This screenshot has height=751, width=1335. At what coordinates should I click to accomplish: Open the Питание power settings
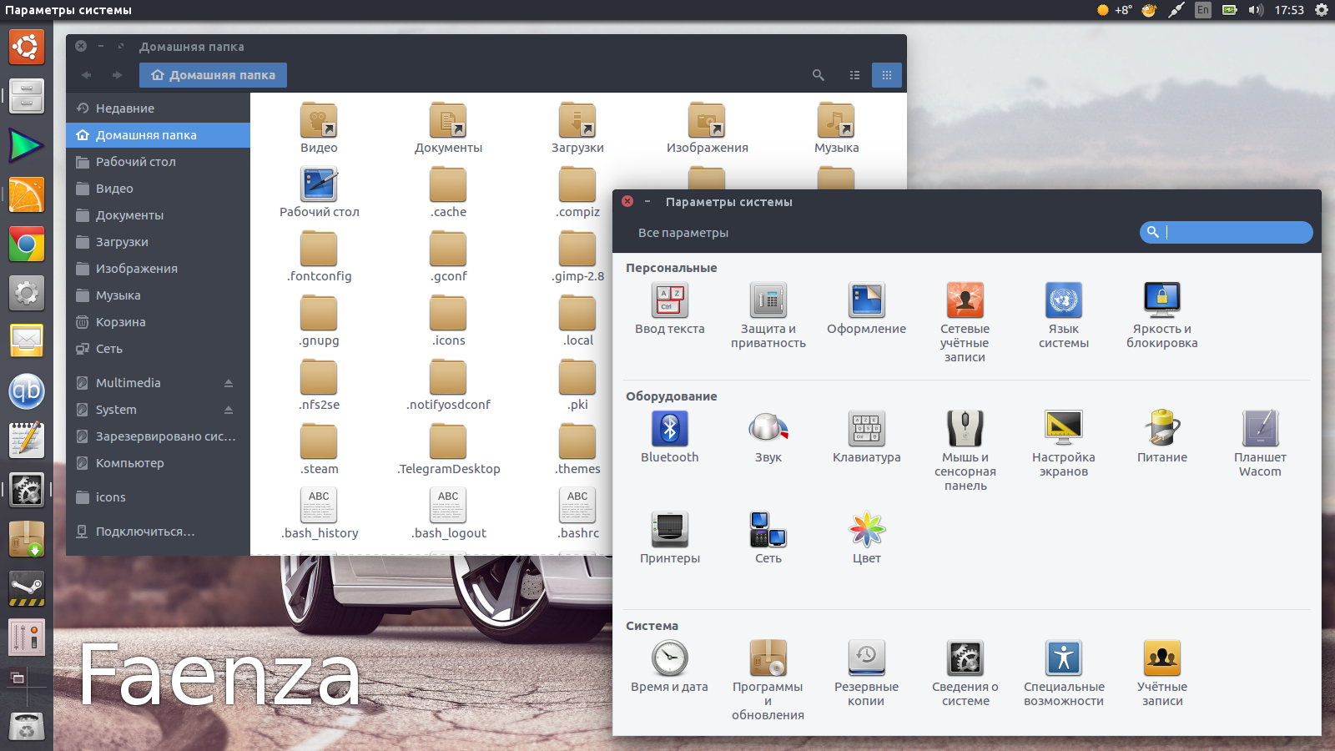(1161, 429)
